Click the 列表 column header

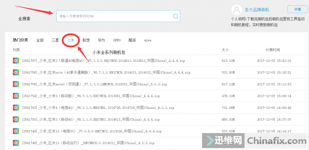click(16, 50)
